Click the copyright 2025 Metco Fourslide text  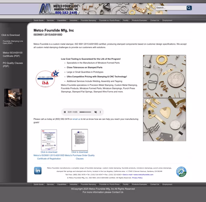(x=103, y=189)
